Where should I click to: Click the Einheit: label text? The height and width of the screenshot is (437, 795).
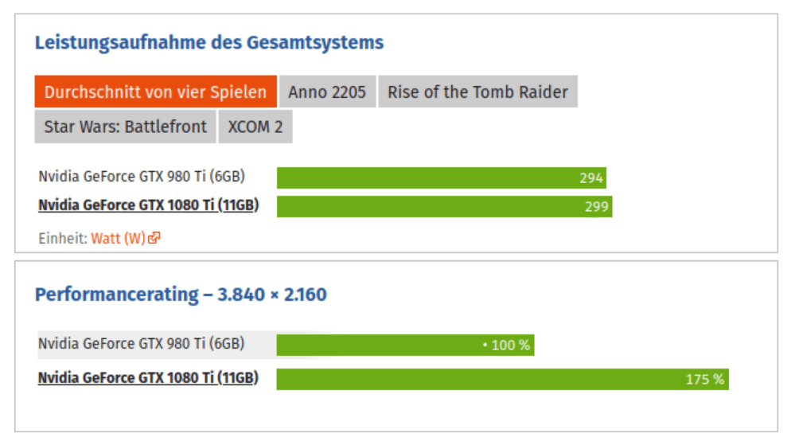pos(63,237)
